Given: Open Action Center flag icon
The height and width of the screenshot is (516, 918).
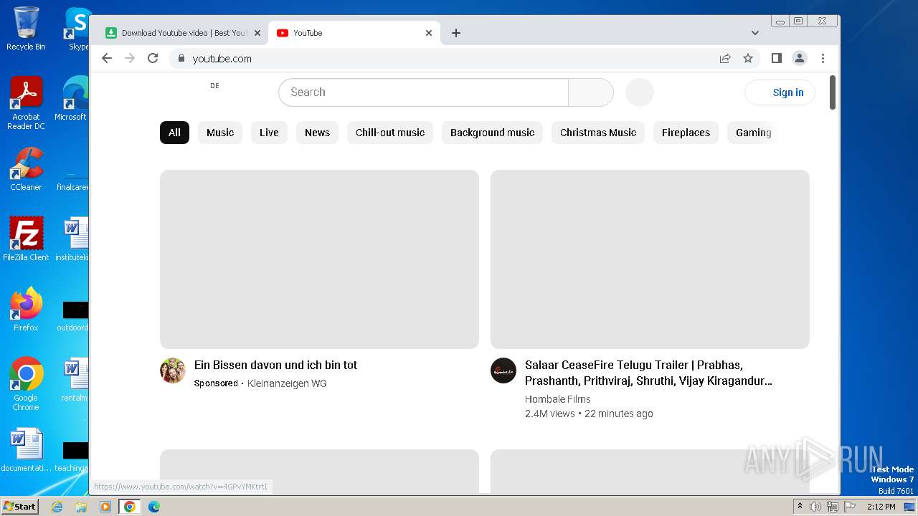Looking at the screenshot, I should [x=850, y=507].
